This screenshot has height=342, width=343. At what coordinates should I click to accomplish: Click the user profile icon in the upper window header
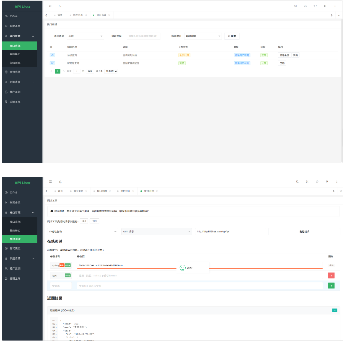click(325, 6)
